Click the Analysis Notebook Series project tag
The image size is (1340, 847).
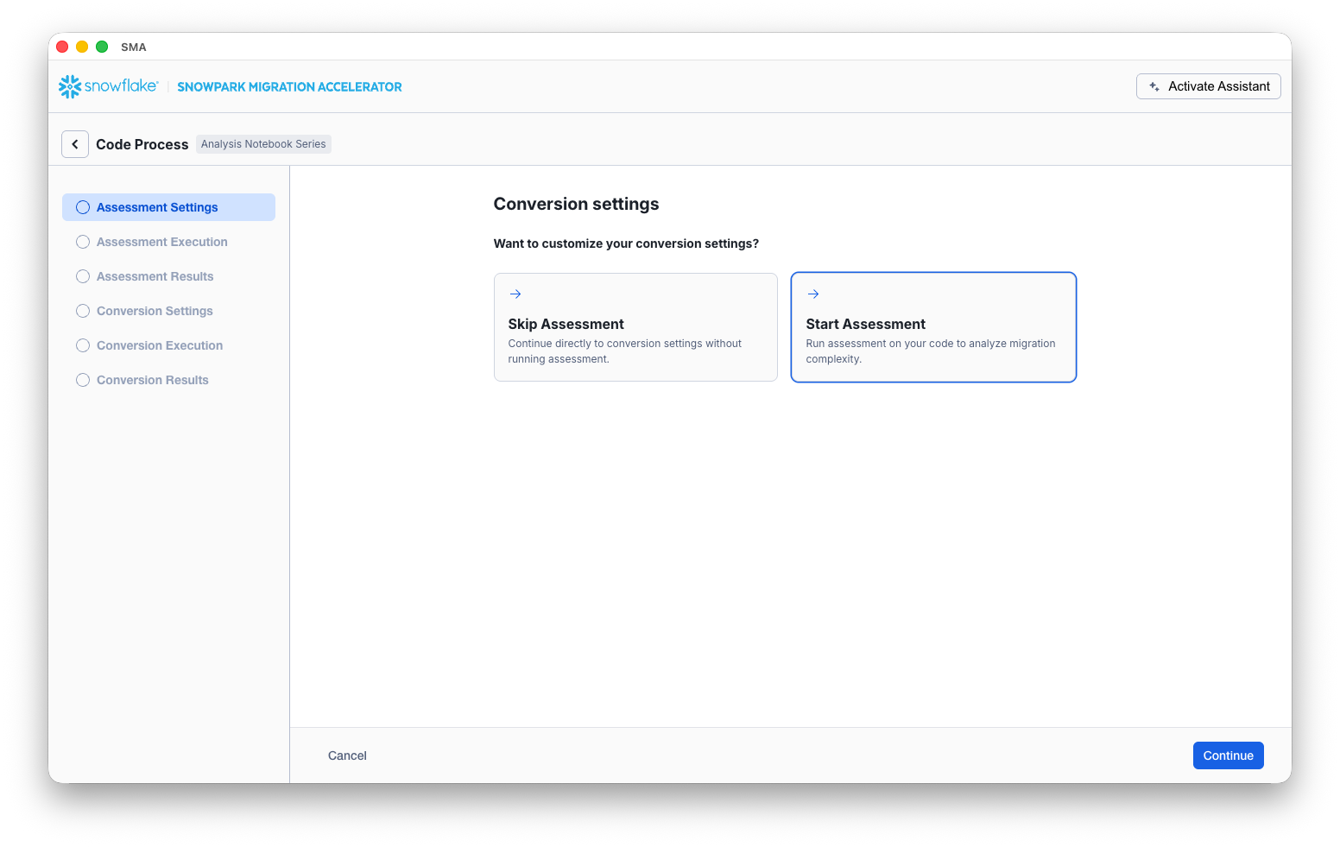click(263, 144)
